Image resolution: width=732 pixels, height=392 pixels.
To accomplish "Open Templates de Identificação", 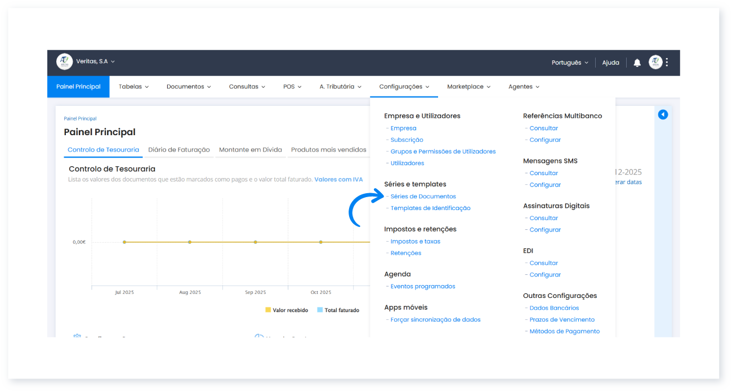I will 430,208.
